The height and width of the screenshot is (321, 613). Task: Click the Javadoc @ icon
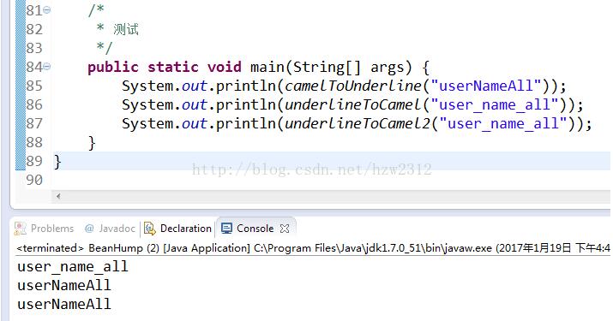click(89, 229)
